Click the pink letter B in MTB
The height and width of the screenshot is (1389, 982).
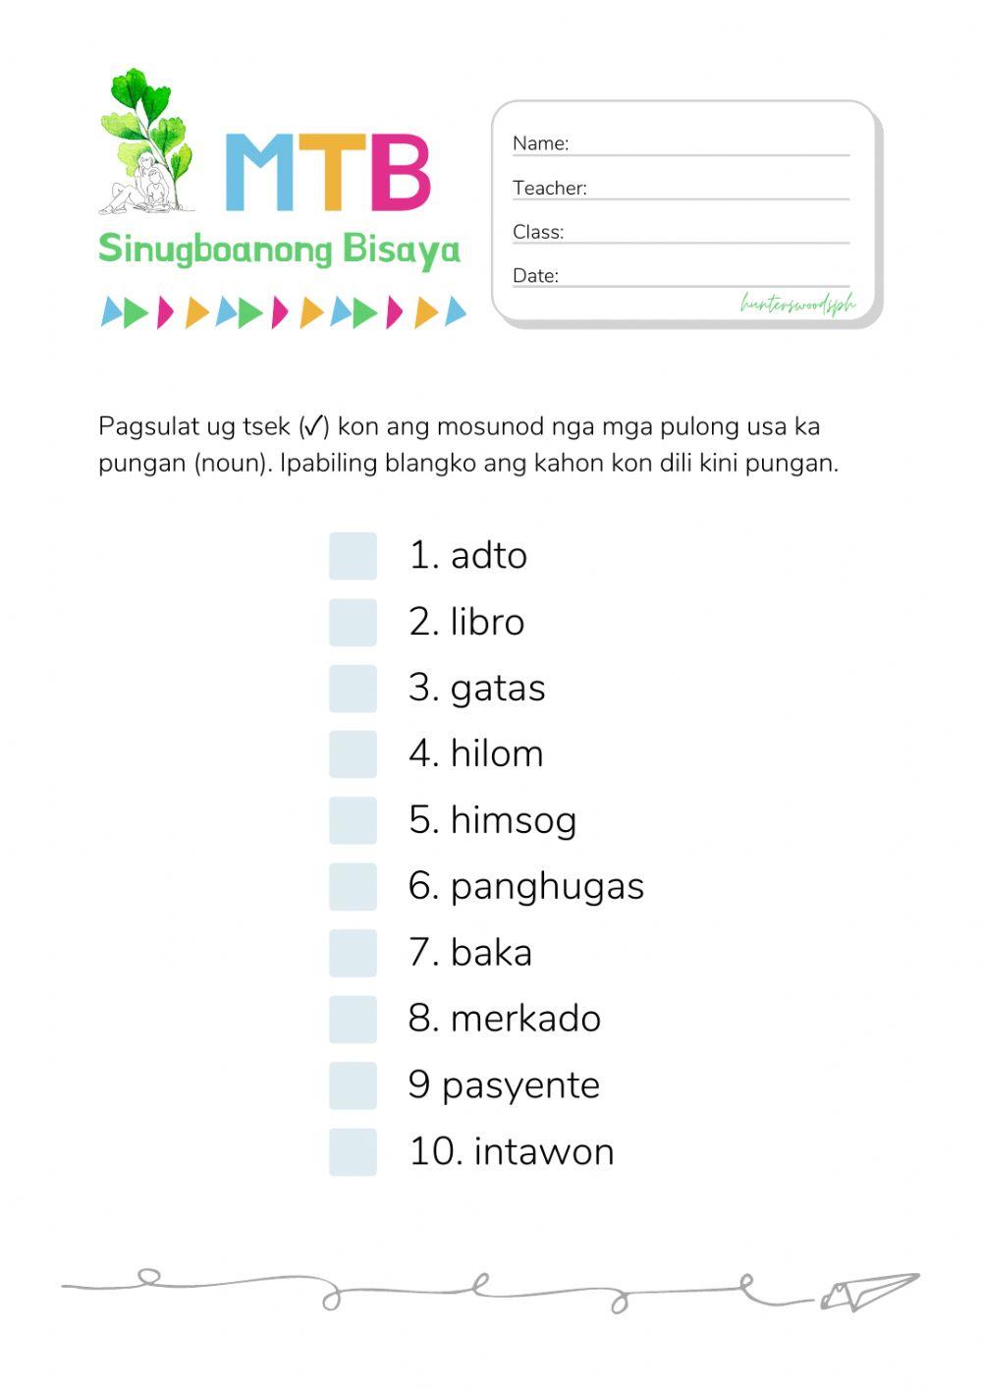coord(401,173)
